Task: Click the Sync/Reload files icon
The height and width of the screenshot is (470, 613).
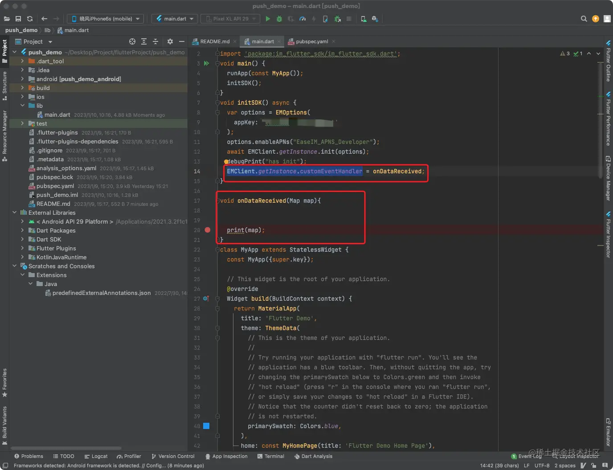Action: click(x=30, y=19)
